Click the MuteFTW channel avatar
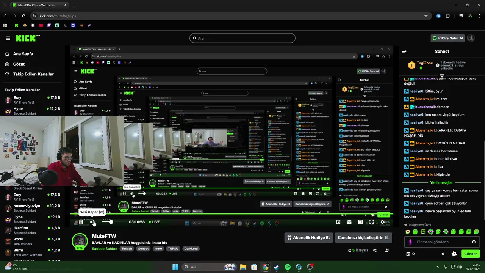The image size is (485, 273). 80,242
